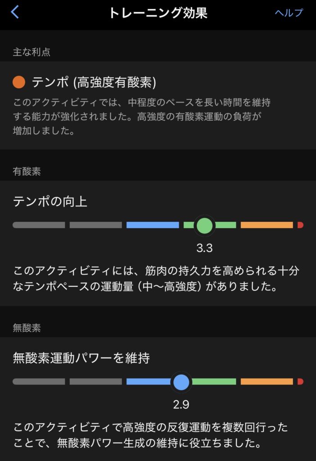The image size is (316, 461).
Task: Tap the トレーニング効果 page title
Action: pos(158,13)
